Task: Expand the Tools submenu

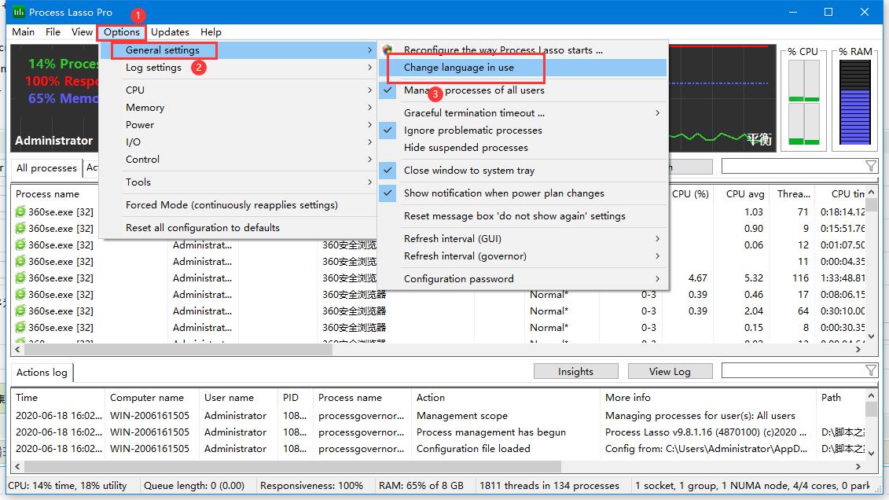Action: coord(237,182)
